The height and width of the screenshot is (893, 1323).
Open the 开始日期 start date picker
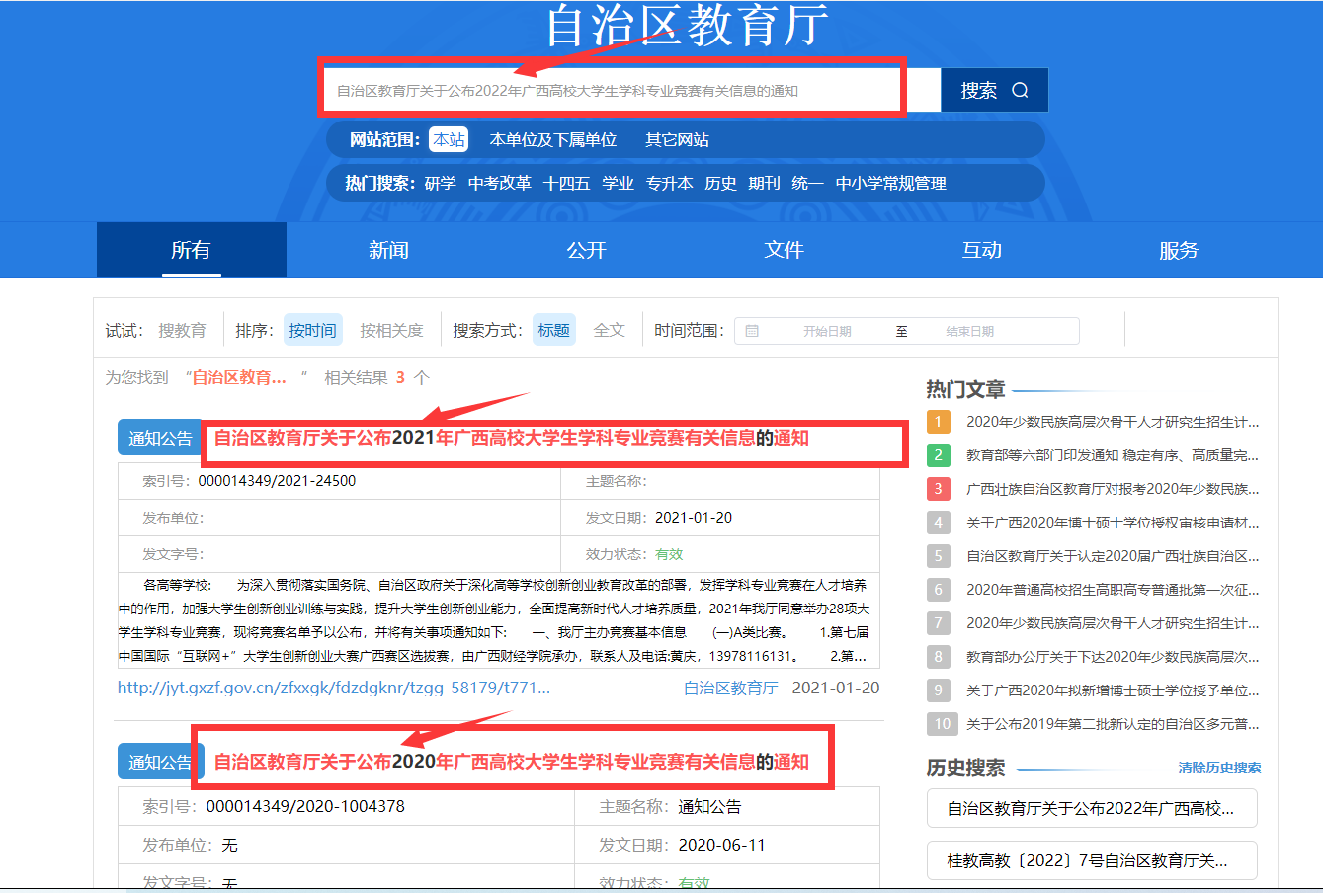[x=827, y=331]
